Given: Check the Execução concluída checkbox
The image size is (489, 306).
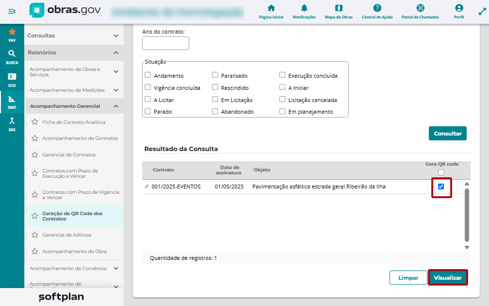Looking at the screenshot, I should 282,75.
